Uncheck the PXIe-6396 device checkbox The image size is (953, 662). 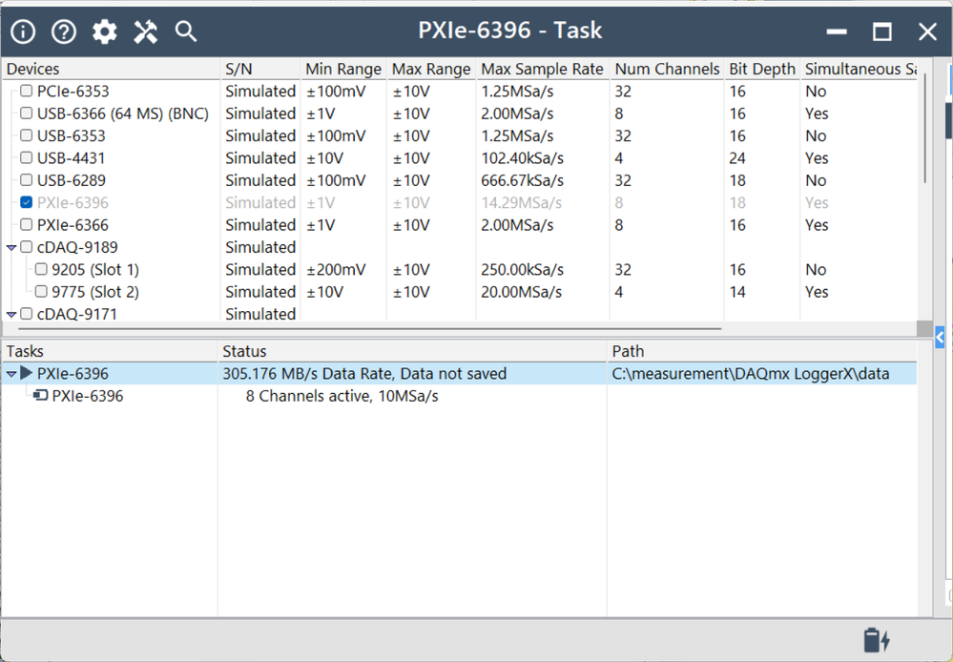point(26,202)
